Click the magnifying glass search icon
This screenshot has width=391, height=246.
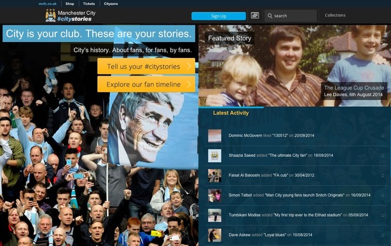coord(270,16)
